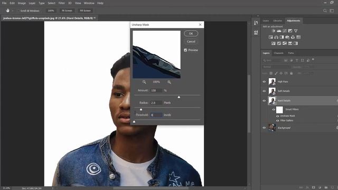
Task: Add a Threshold adjustment
Action: tap(285, 43)
